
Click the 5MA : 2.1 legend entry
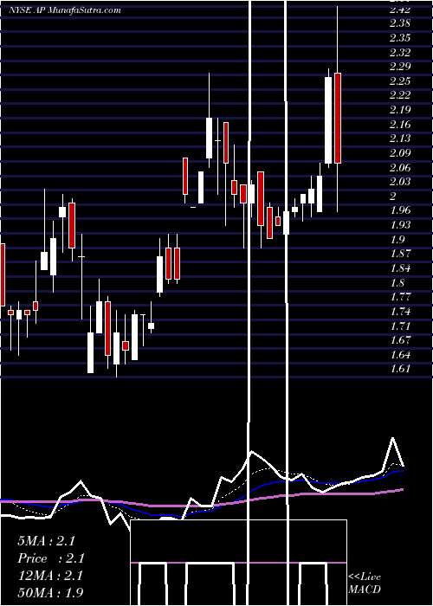46,541
